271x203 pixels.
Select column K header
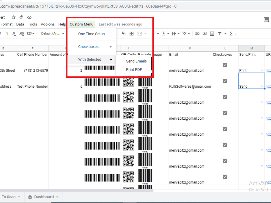[190, 48]
